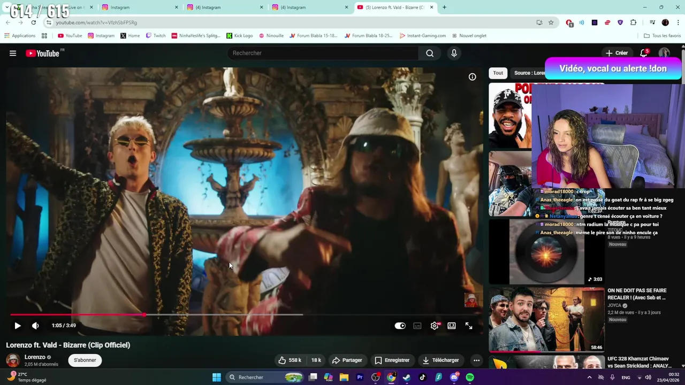Open Discord from the taskbar

click(x=454, y=377)
